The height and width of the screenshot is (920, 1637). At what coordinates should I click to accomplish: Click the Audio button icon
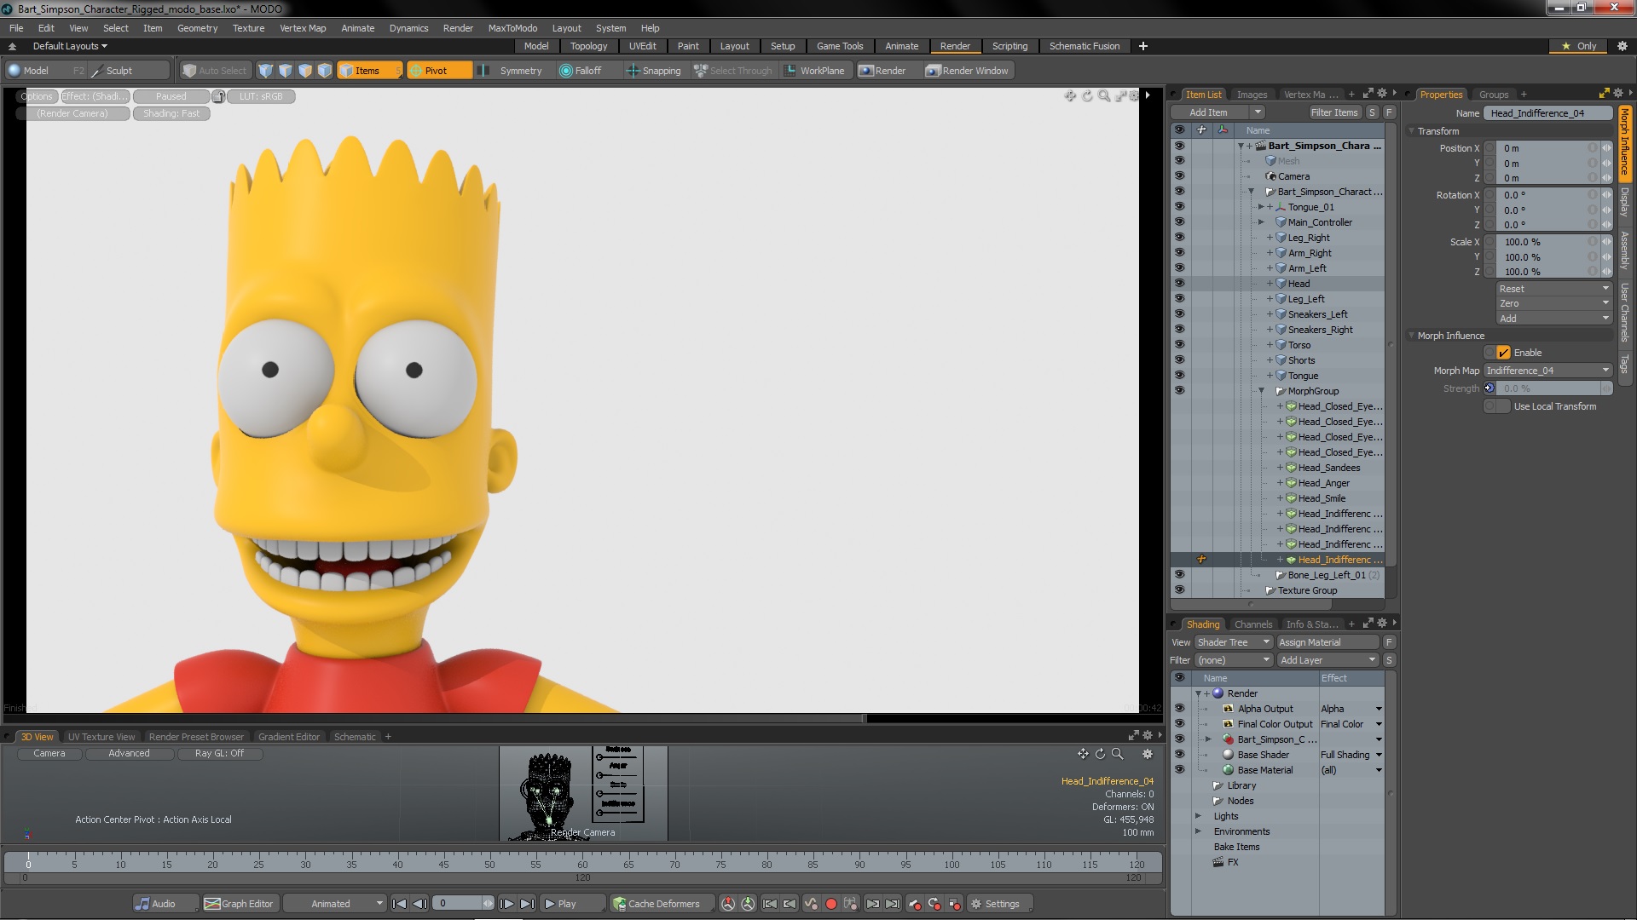coord(143,904)
